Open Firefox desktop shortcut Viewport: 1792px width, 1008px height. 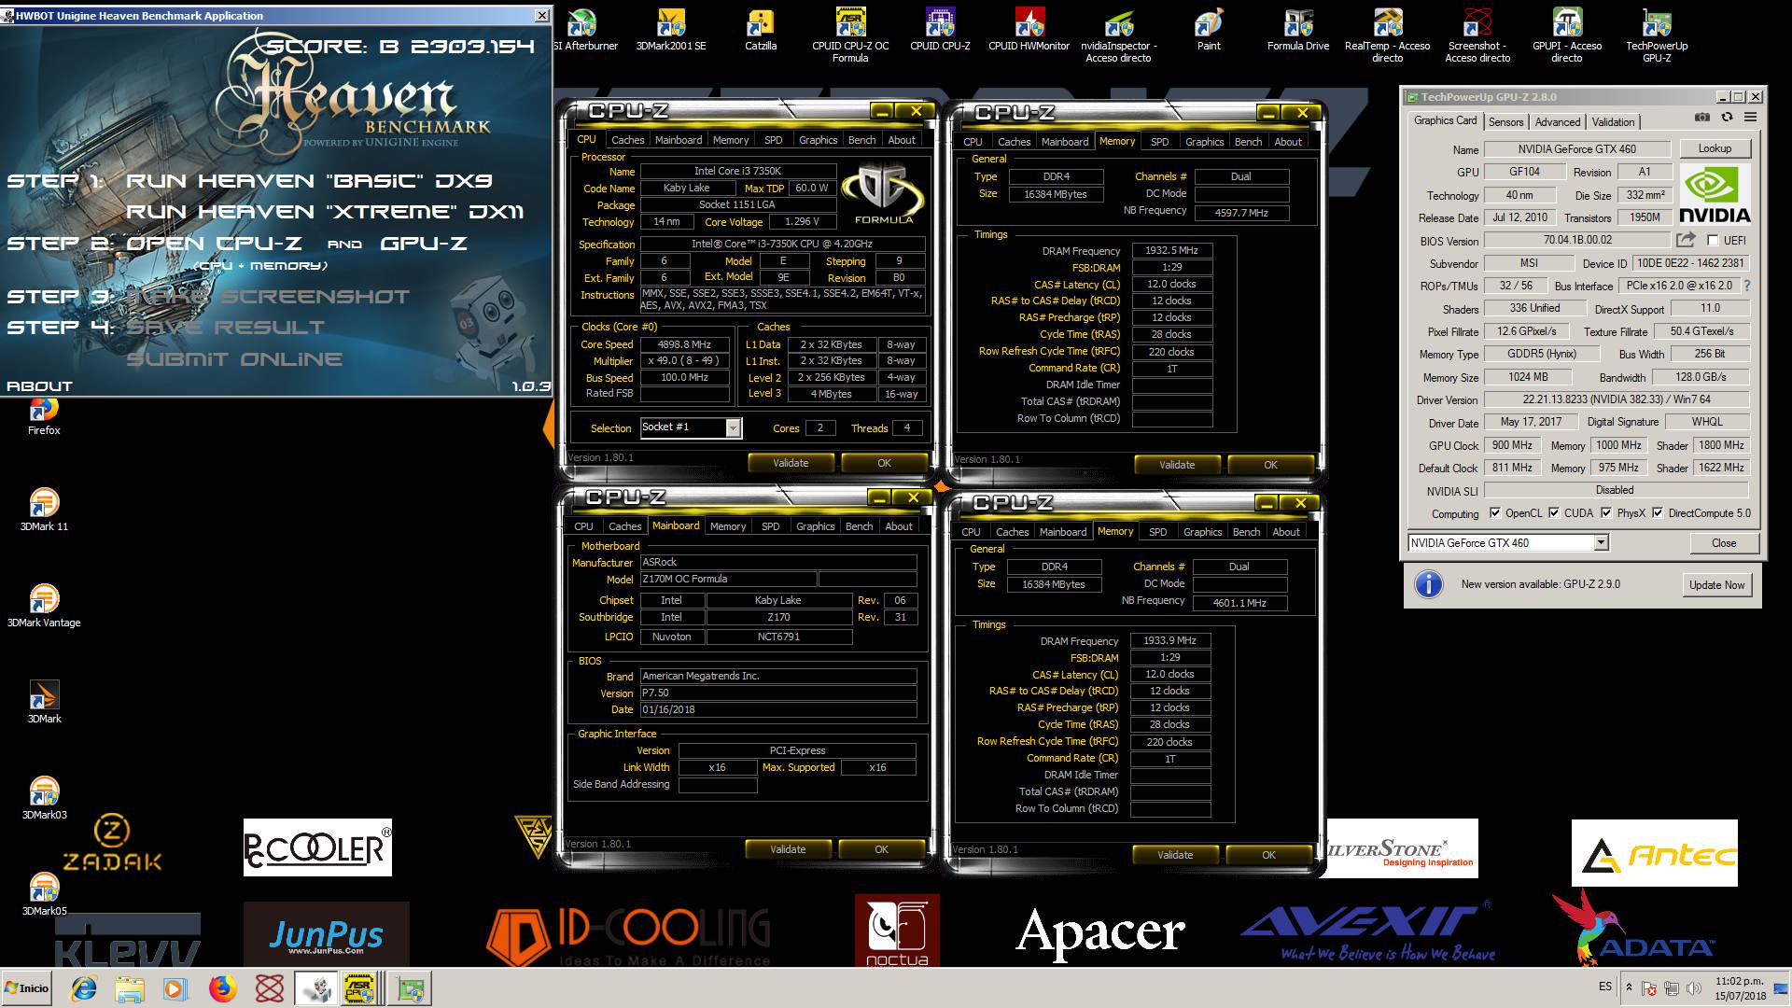click(x=44, y=417)
